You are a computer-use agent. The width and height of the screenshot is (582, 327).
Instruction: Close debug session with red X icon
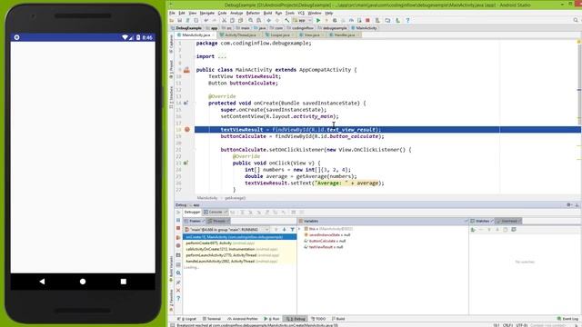178,291
